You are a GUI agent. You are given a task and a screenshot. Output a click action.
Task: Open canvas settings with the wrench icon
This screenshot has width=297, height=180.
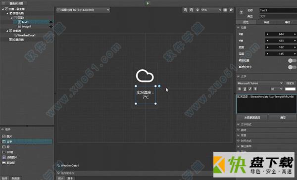(231, 10)
